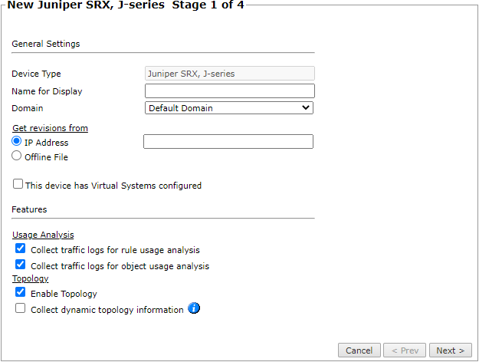479x362 pixels.
Task: Click the Features section header
Action: (29, 209)
